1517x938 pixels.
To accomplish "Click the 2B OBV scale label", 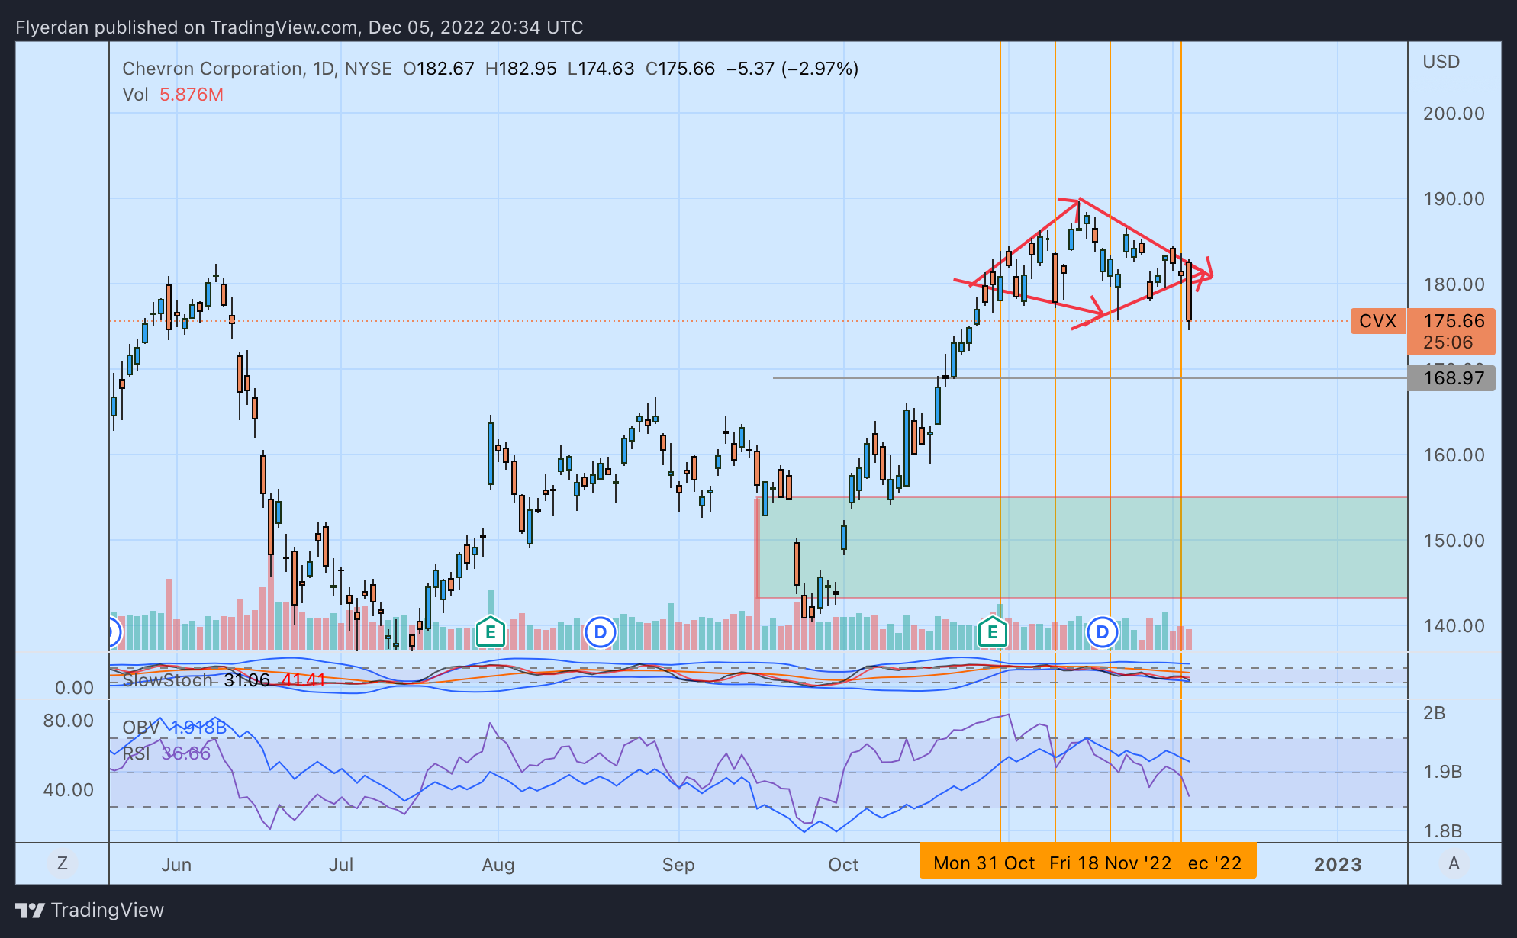I will coord(1435,713).
